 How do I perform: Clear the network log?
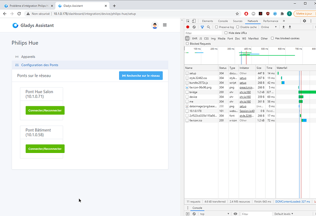coord(194,27)
